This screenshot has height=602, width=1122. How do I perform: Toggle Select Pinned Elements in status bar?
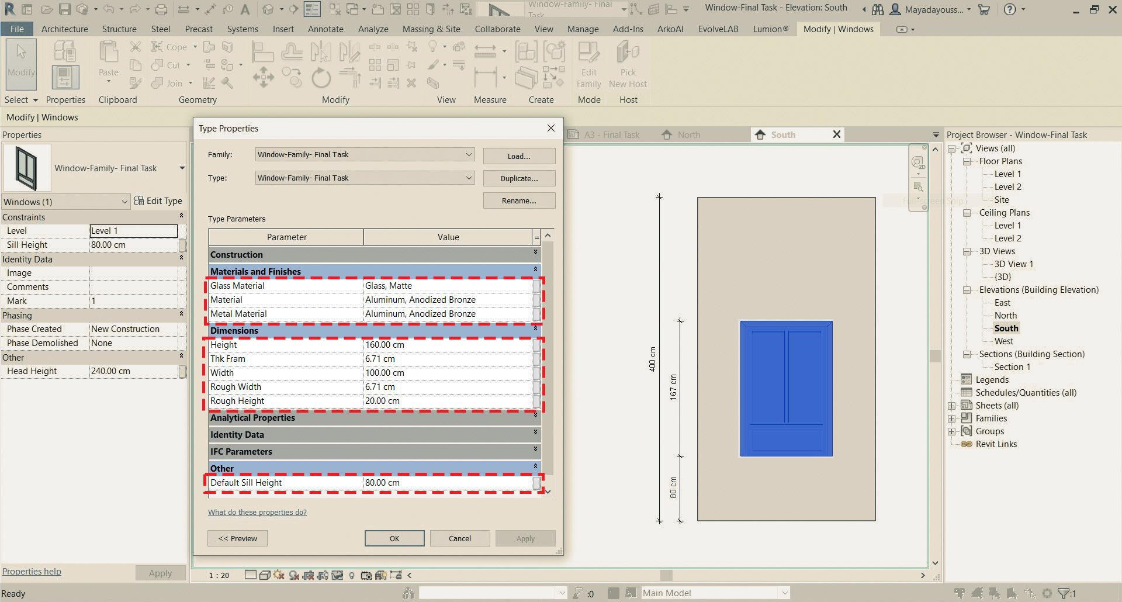click(995, 593)
